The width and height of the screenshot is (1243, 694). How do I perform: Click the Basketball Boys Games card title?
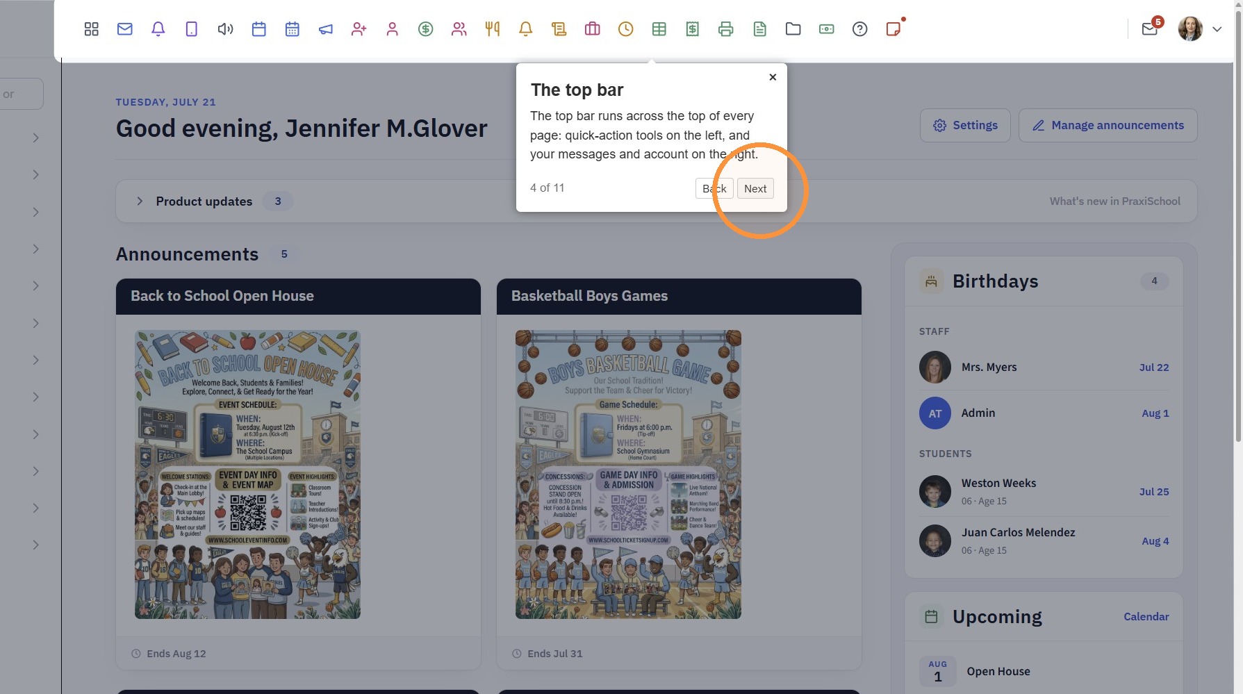pos(589,296)
